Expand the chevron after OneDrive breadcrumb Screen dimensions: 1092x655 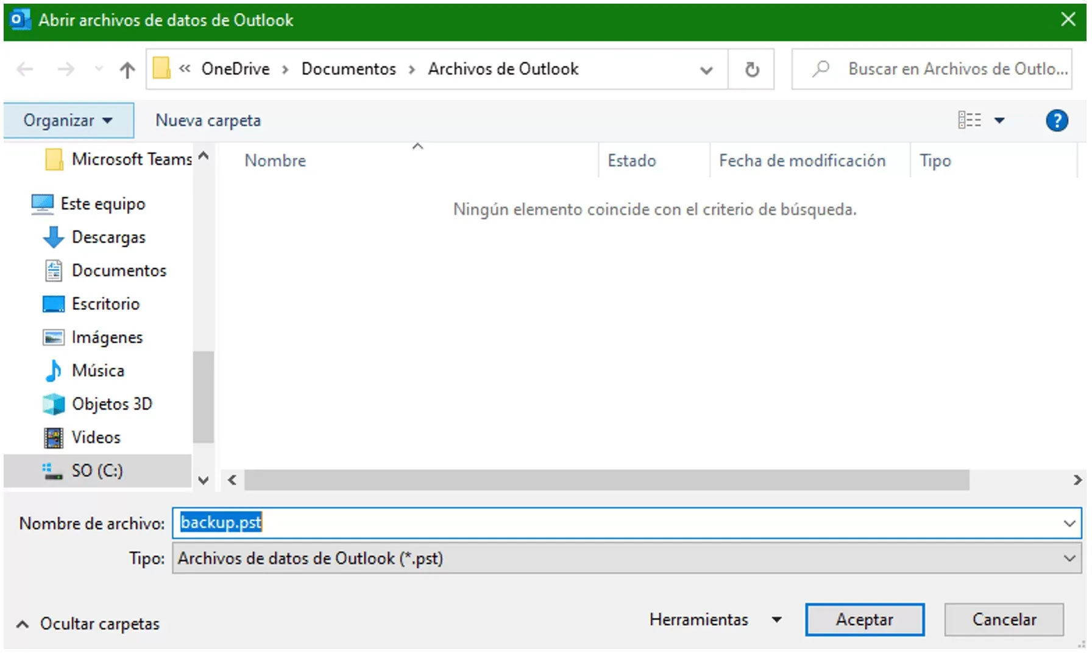285,69
